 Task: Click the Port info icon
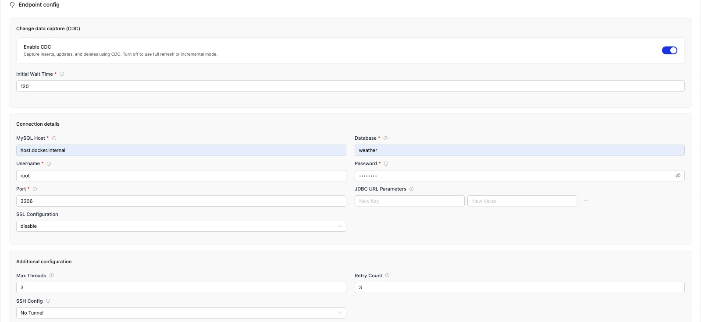pyautogui.click(x=35, y=189)
